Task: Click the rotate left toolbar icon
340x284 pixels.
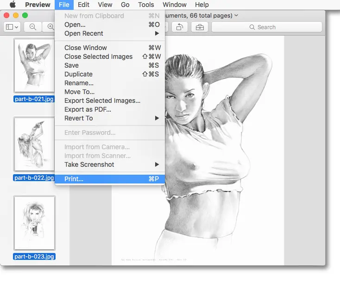Action: [180, 27]
